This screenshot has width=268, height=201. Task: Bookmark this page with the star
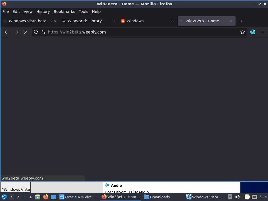[243, 32]
